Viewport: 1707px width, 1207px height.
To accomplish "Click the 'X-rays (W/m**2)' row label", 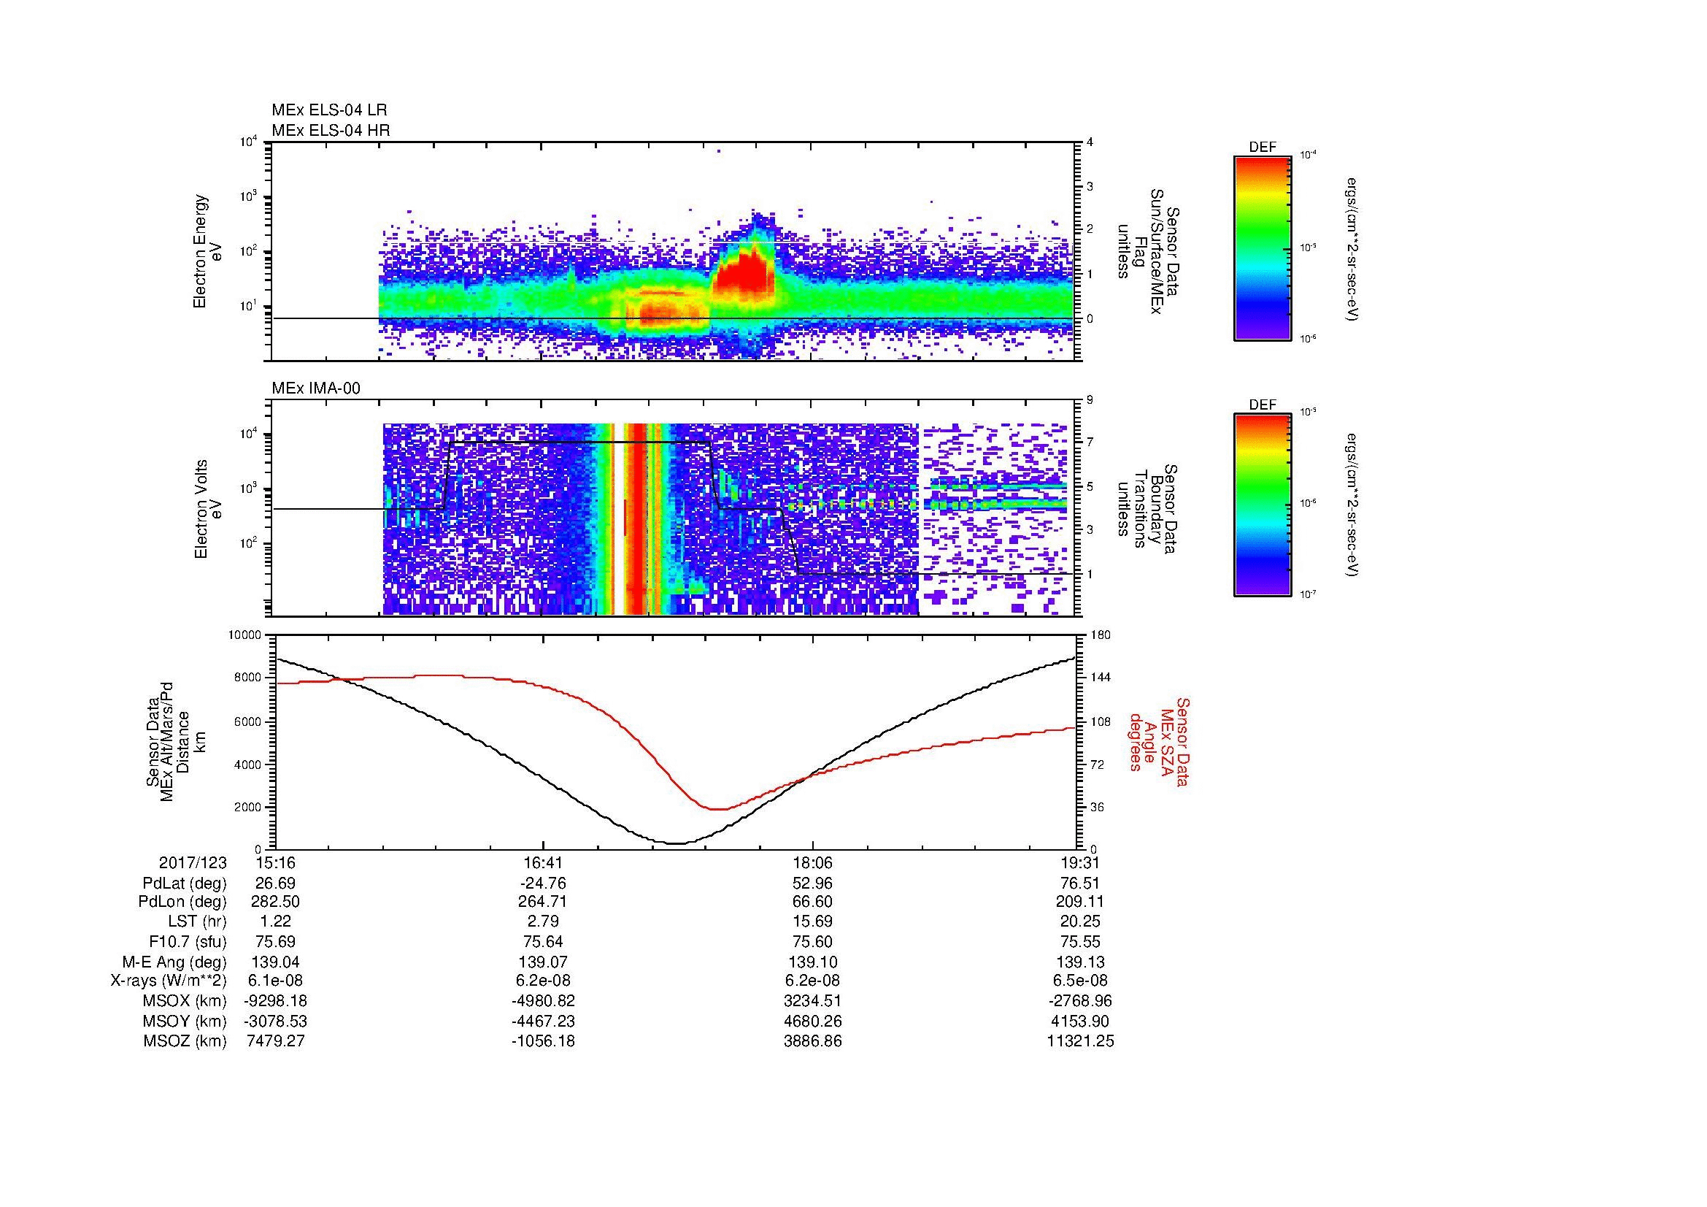I will 169,981.
